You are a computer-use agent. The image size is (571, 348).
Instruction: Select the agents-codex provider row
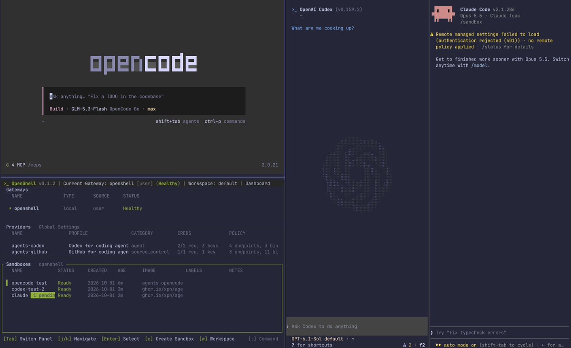click(145, 246)
